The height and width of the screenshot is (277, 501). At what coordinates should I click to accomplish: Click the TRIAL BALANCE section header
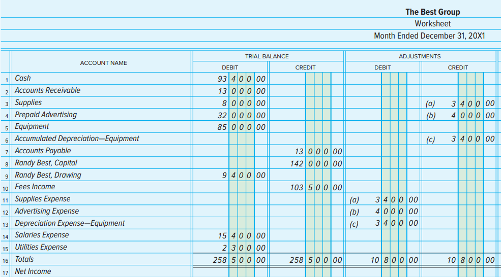267,56
